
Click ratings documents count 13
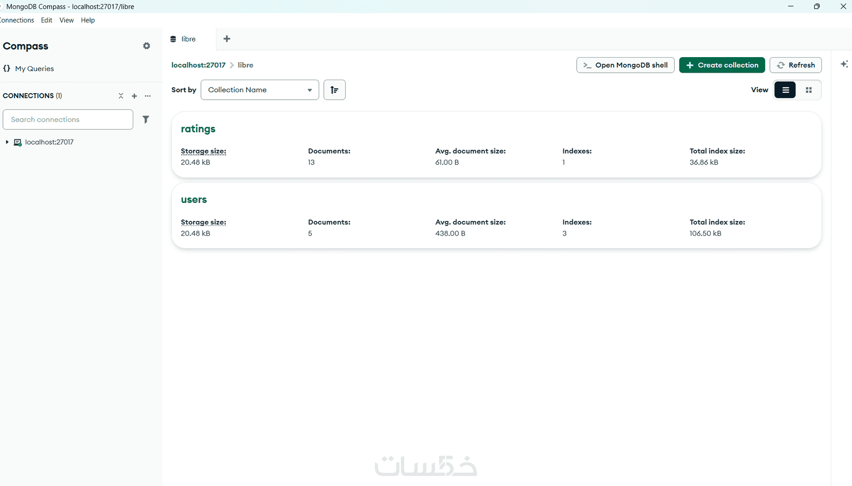point(311,162)
